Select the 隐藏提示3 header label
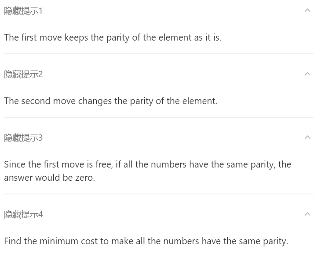The height and width of the screenshot is (257, 321). pos(23,138)
